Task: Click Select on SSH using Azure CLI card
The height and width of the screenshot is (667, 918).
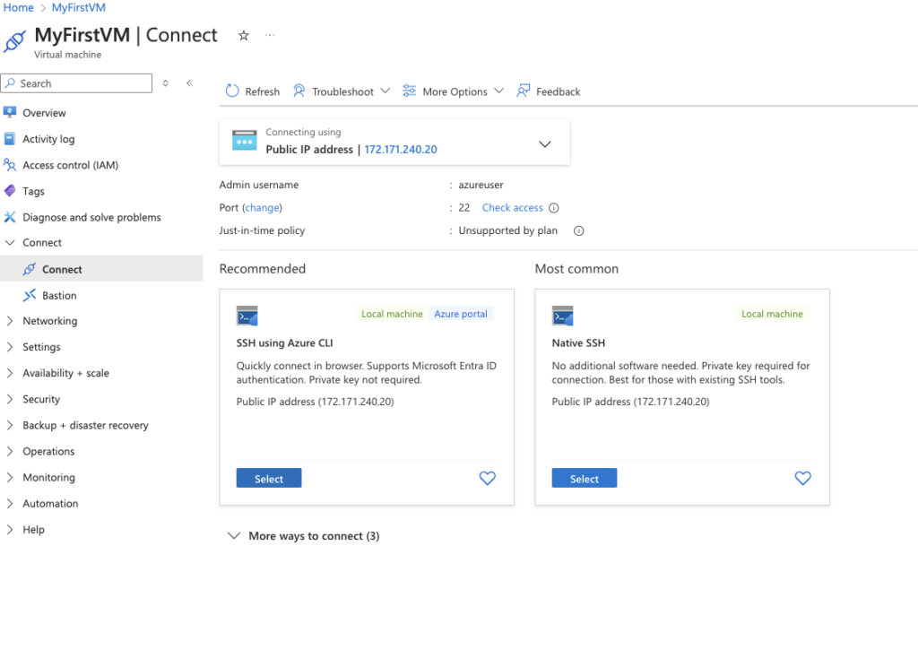Action: [x=269, y=479]
